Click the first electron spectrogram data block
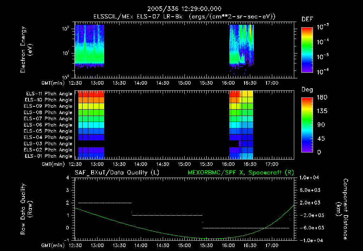The width and height of the screenshot is (363, 251). click(x=89, y=46)
